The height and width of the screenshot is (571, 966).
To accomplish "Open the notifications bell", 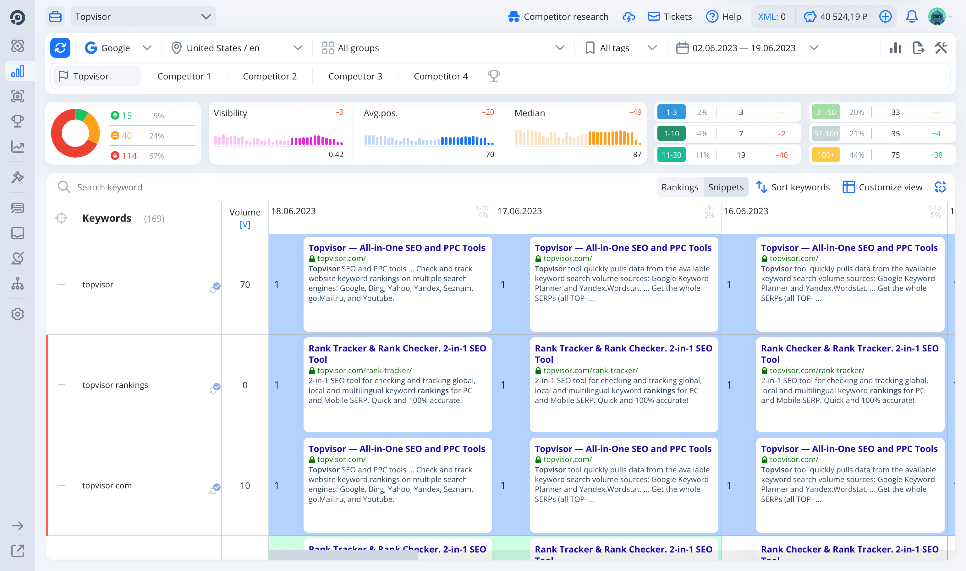I will coord(911,17).
